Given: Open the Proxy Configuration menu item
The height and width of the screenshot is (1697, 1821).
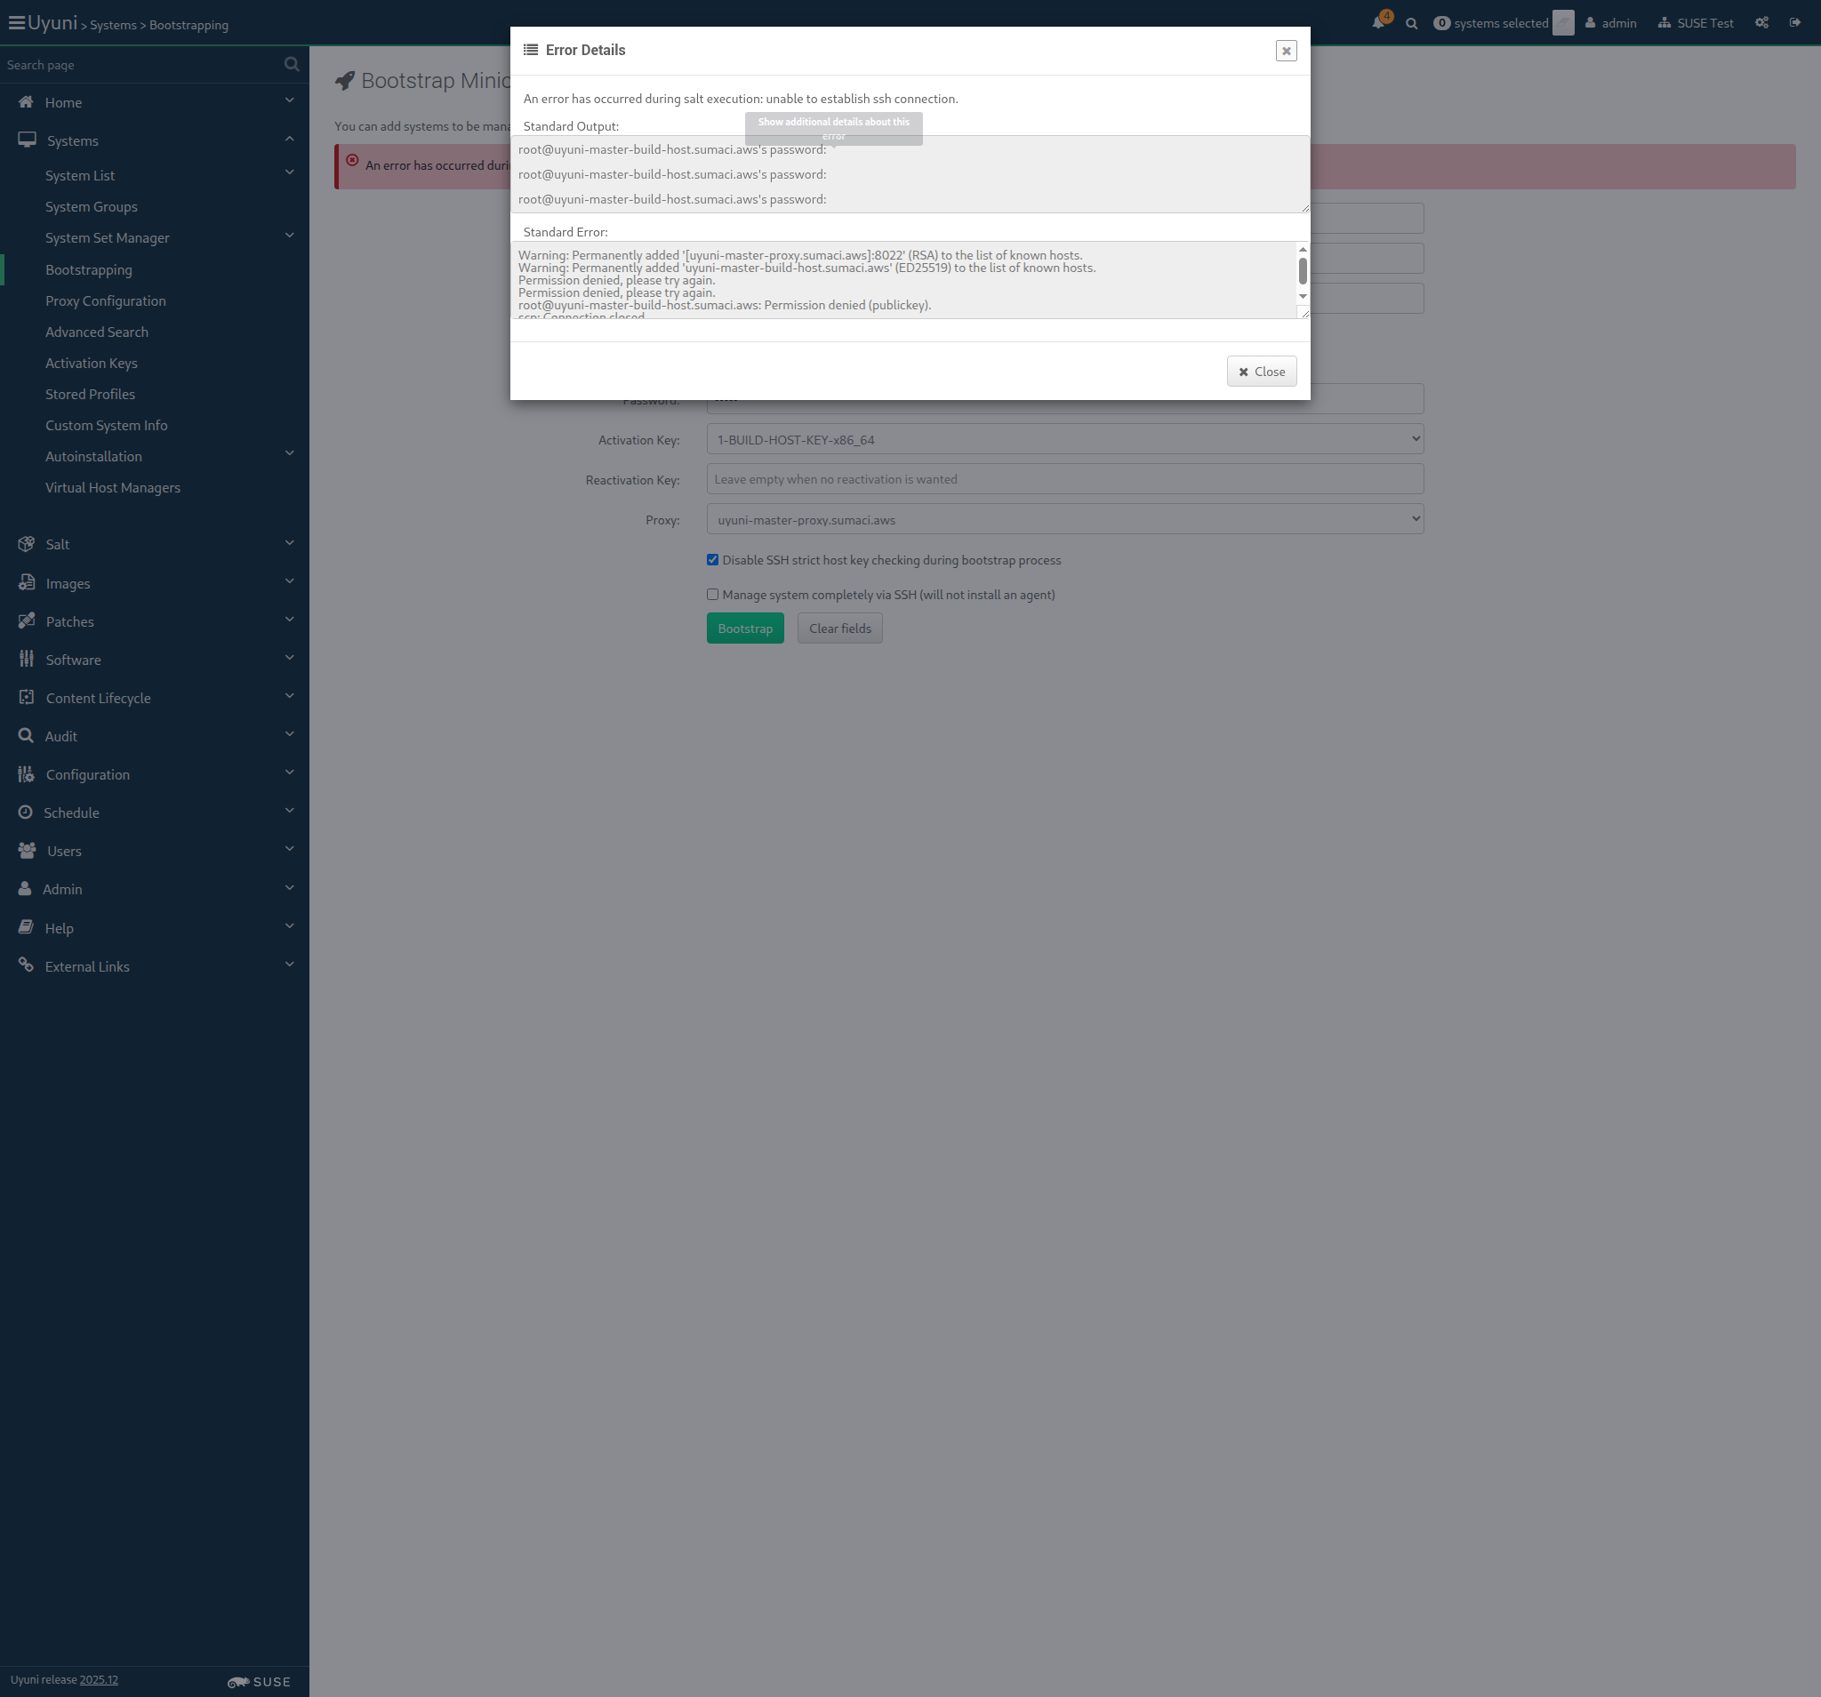Looking at the screenshot, I should tap(105, 300).
